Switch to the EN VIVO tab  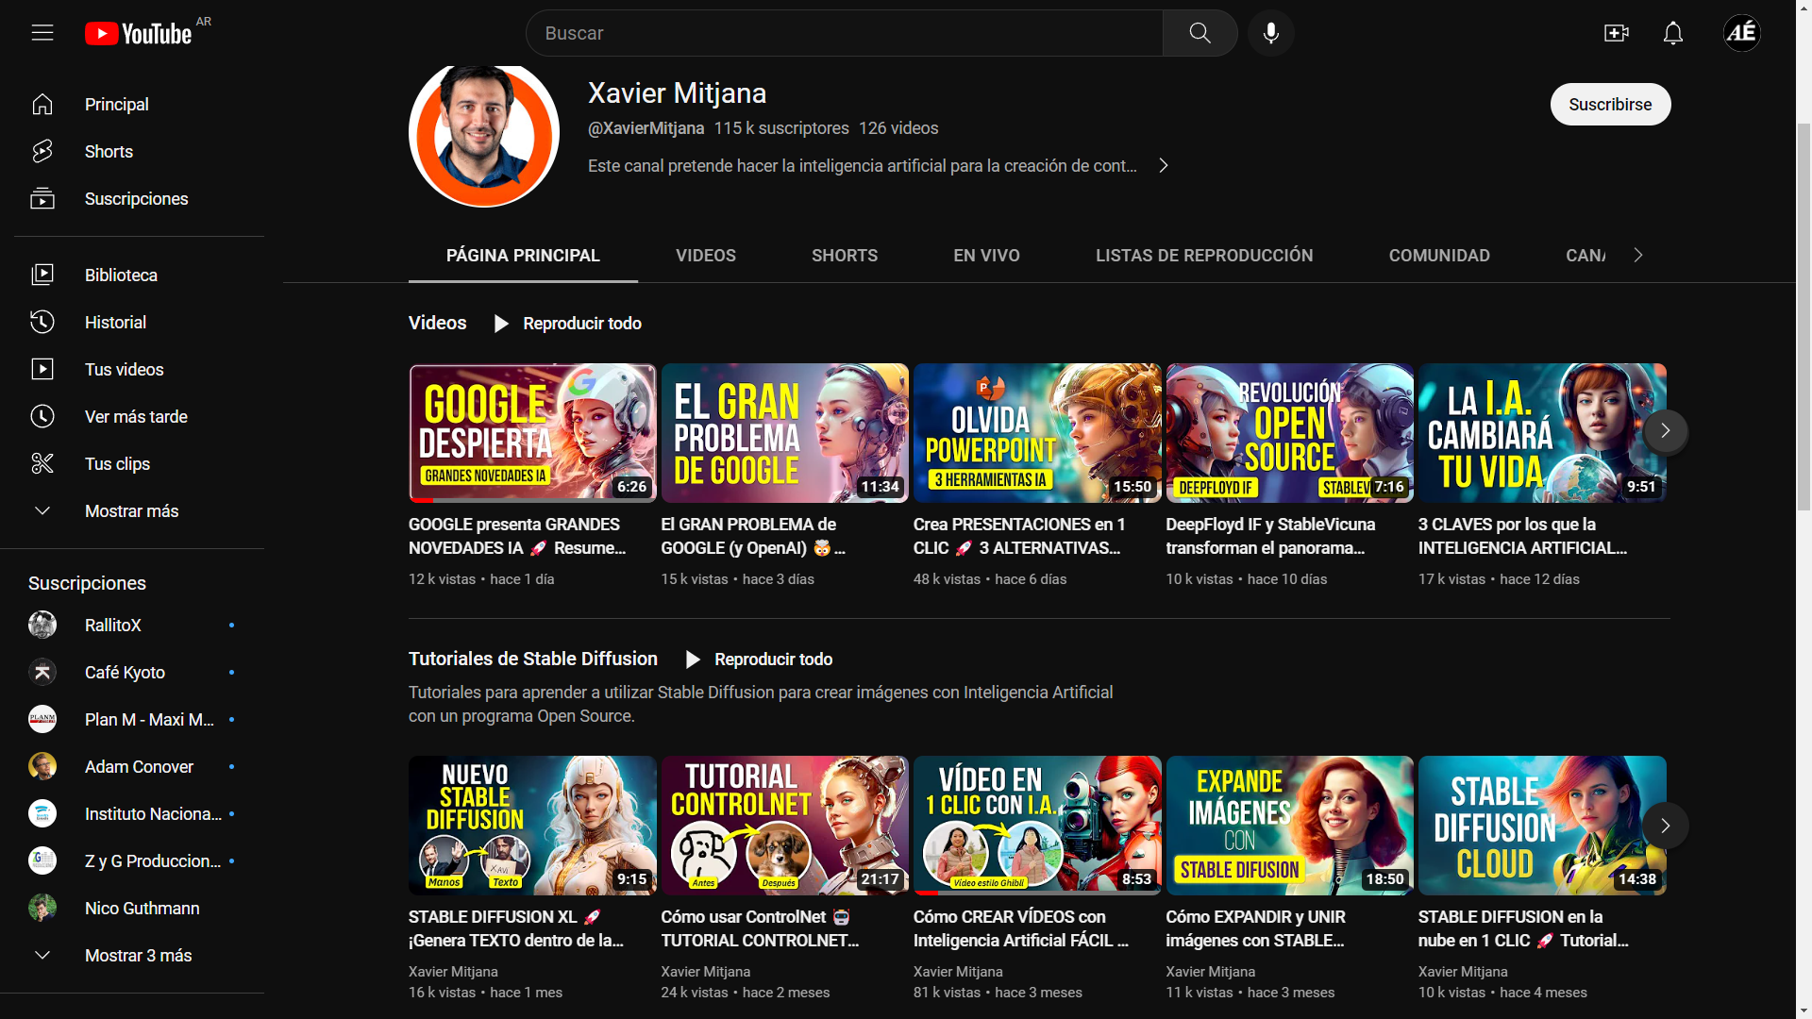986,256
